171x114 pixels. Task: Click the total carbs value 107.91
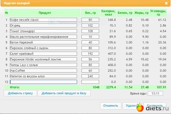(x=161, y=87)
